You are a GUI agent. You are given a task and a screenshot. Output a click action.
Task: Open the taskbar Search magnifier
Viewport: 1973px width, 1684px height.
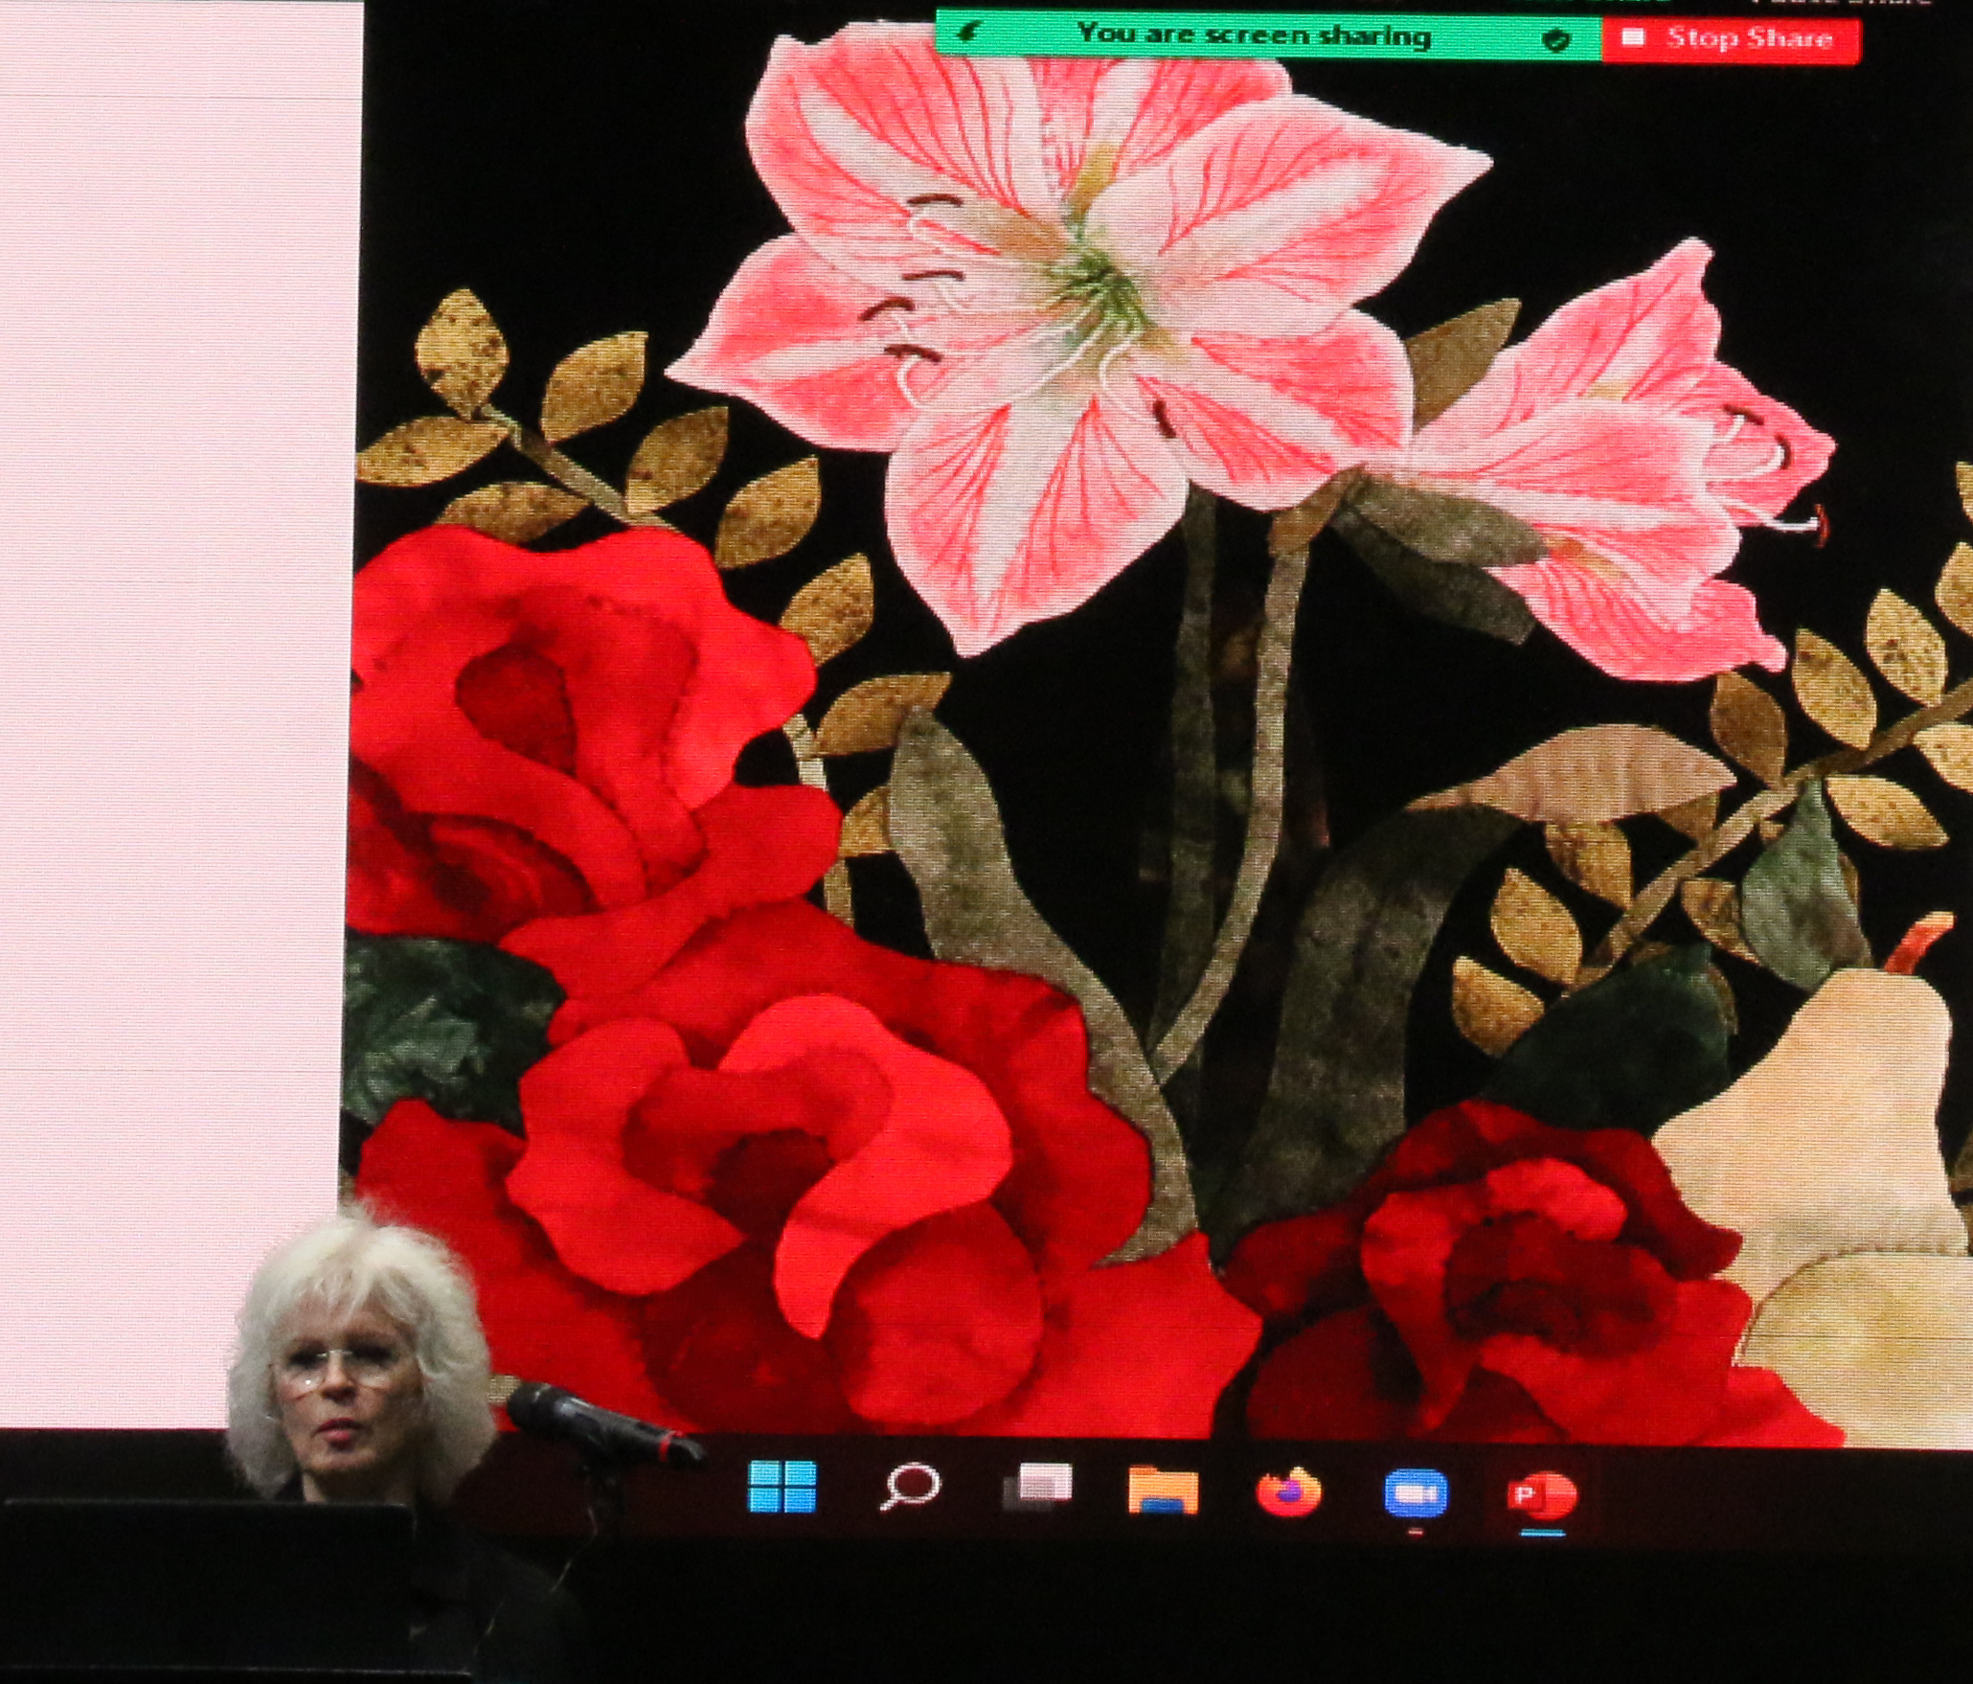point(910,1487)
